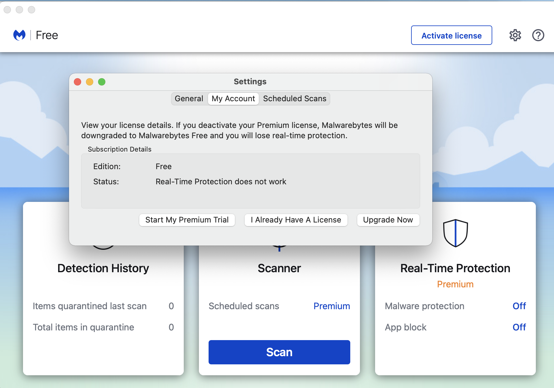This screenshot has height=388, width=554.
Task: Click the Malware protection label
Action: 424,306
